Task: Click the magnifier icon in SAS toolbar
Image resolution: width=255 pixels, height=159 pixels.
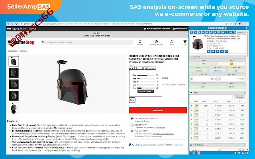Action: [x=215, y=32]
